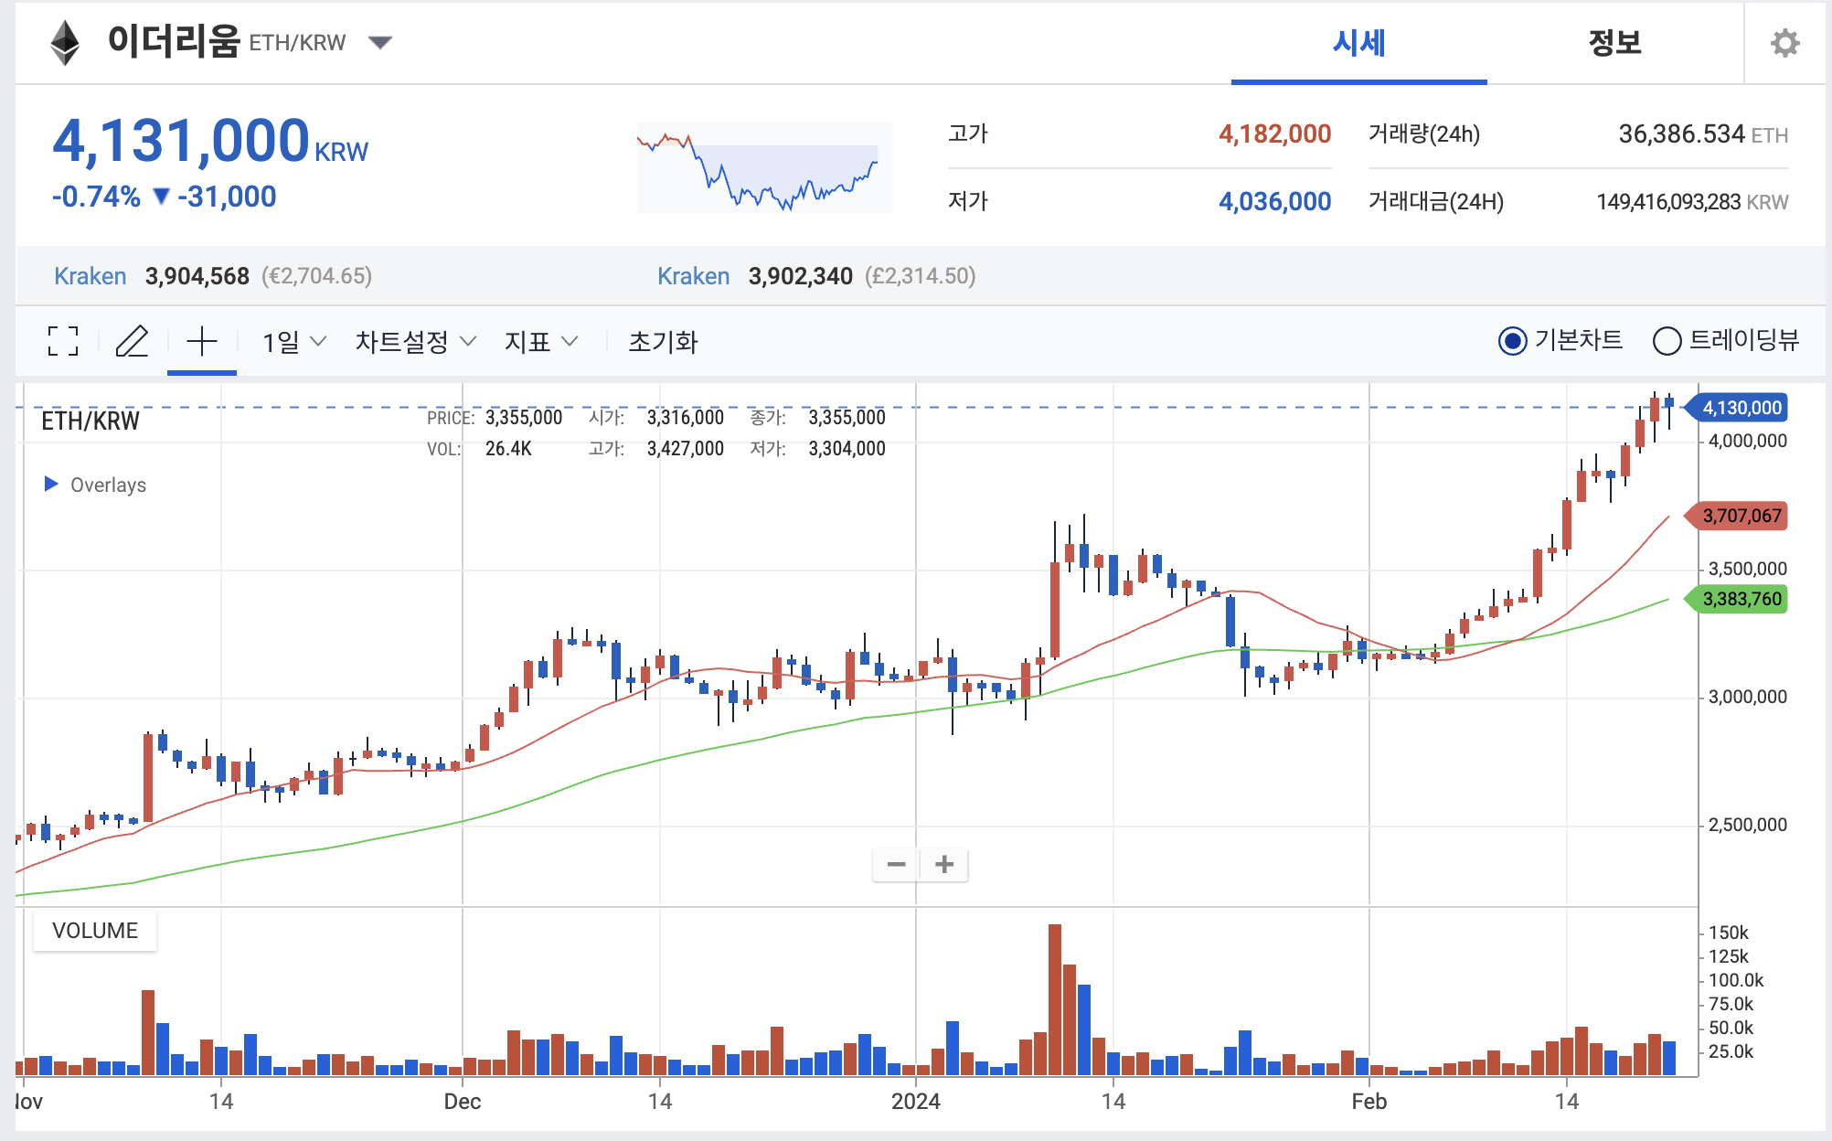Open the settings gear icon
The width and height of the screenshot is (1832, 1141).
pos(1784,43)
